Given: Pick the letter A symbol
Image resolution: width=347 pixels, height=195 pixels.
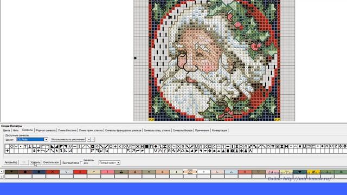Looking at the screenshot, I should coord(169,151).
